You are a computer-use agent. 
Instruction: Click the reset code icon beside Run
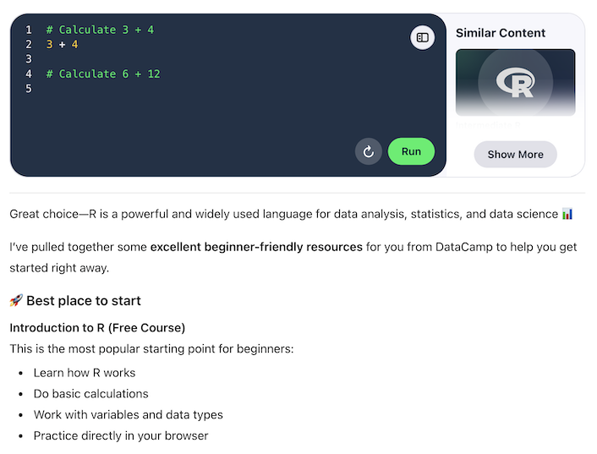(x=369, y=152)
